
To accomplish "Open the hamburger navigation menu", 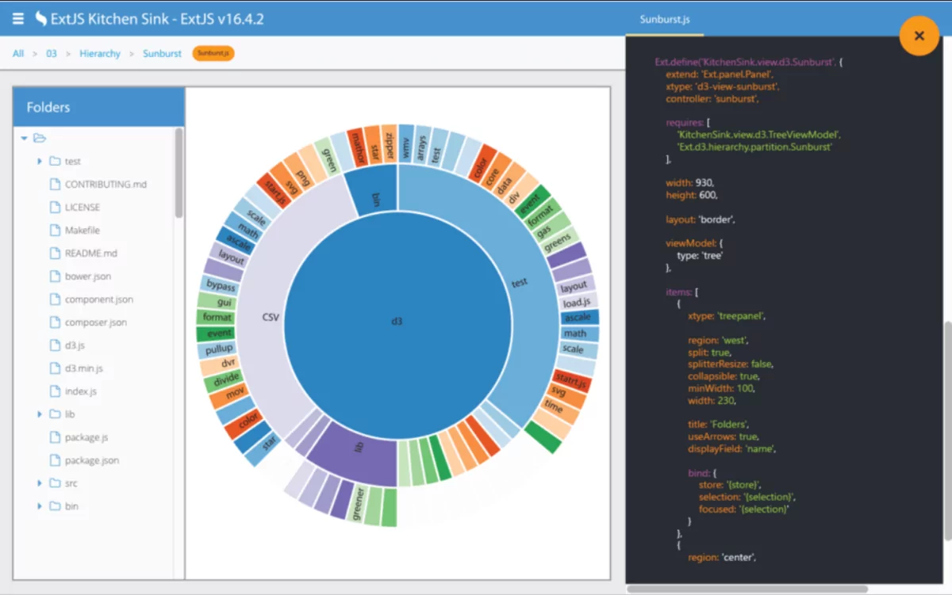I will (x=18, y=17).
